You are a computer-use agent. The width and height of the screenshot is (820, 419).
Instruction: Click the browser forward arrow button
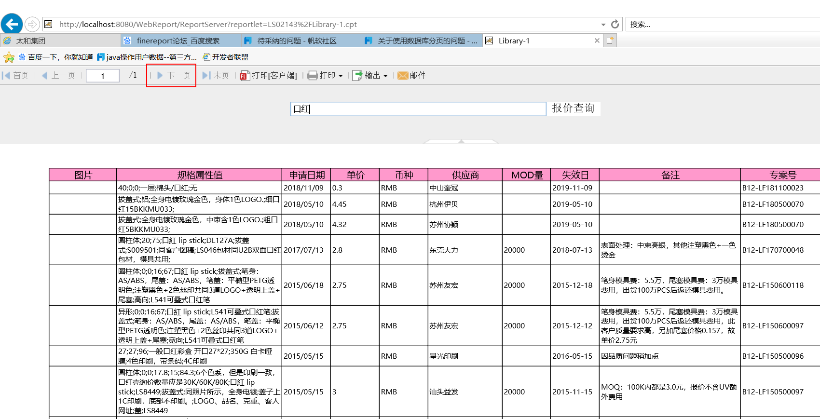(x=32, y=24)
